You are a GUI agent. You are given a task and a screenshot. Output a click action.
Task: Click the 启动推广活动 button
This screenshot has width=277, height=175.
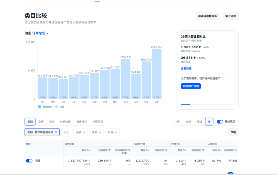click(x=191, y=86)
